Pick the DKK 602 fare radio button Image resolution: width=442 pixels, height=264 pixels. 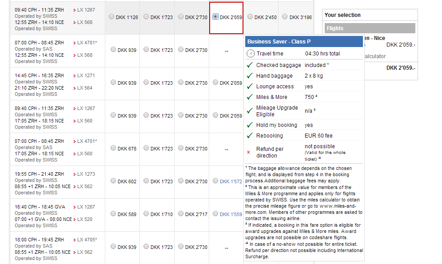pos(113,181)
